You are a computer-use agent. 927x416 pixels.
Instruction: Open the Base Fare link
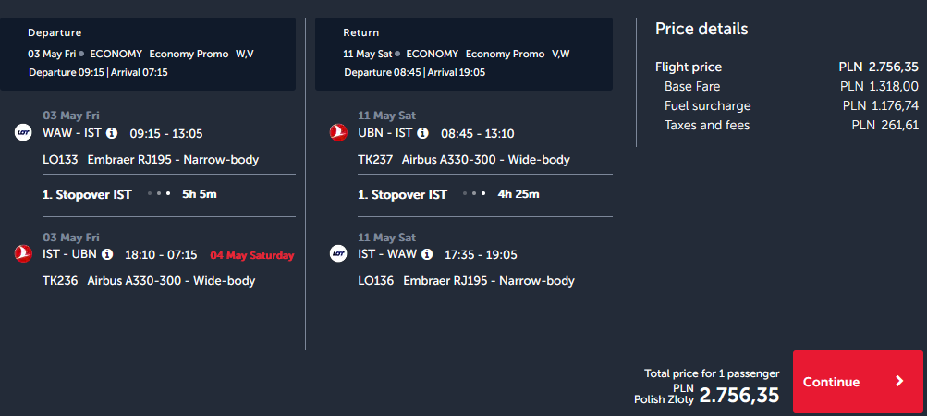pyautogui.click(x=691, y=86)
